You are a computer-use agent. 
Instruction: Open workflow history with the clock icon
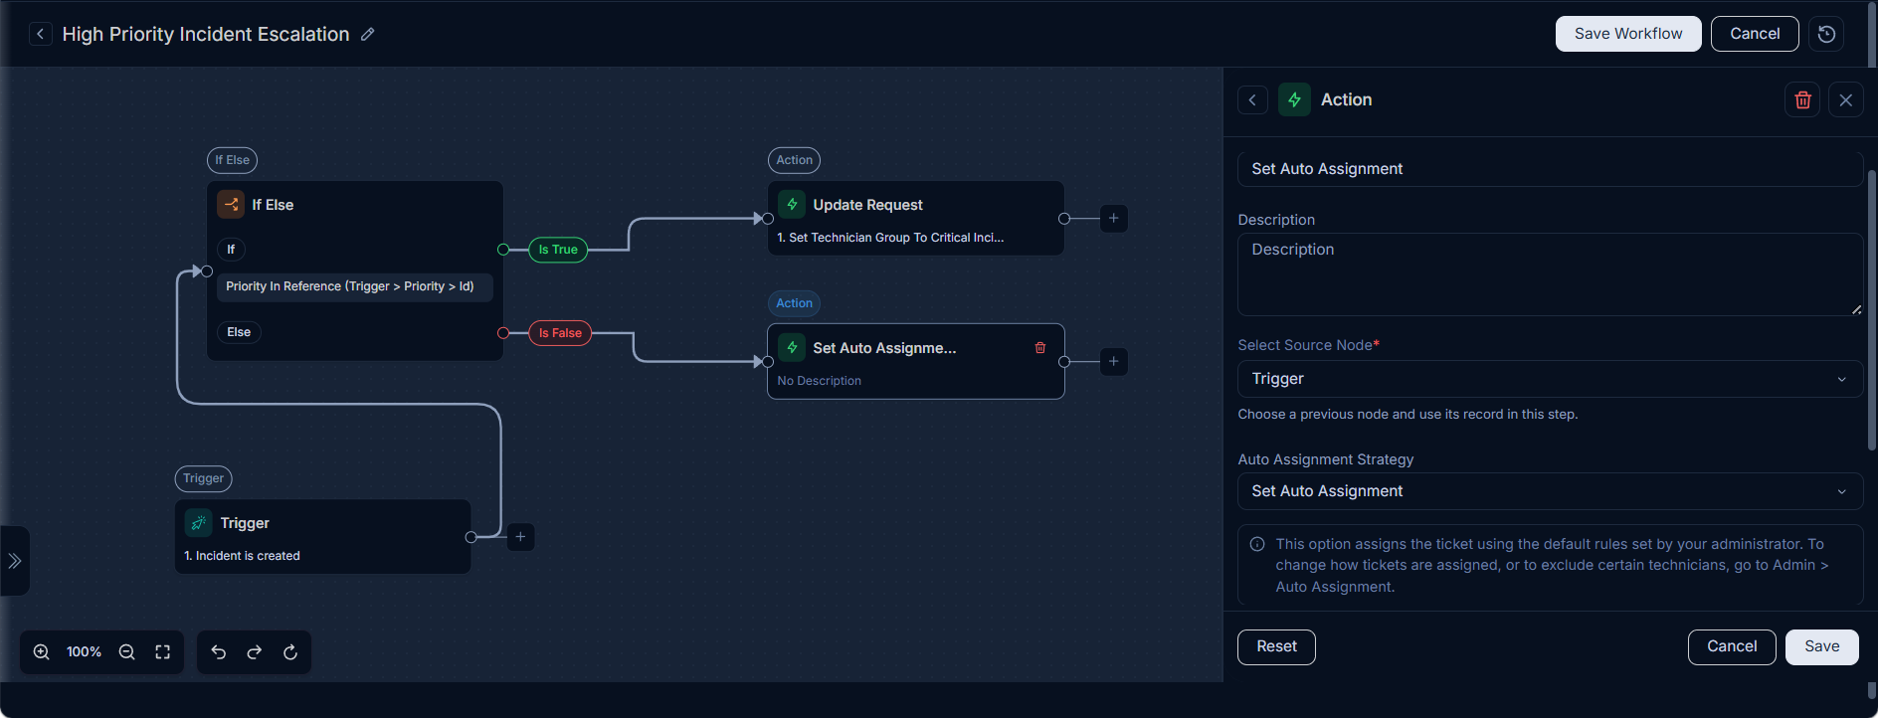coord(1826,34)
